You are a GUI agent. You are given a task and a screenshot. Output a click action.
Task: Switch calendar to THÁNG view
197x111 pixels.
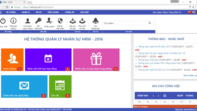point(189,96)
